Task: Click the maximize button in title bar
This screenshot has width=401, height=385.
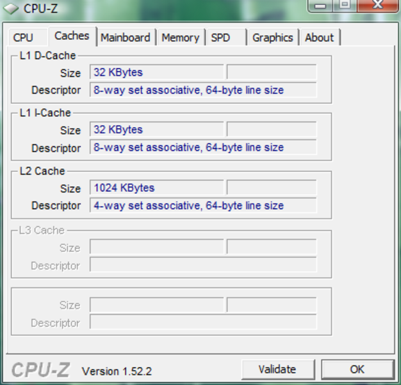Action: 344,6
